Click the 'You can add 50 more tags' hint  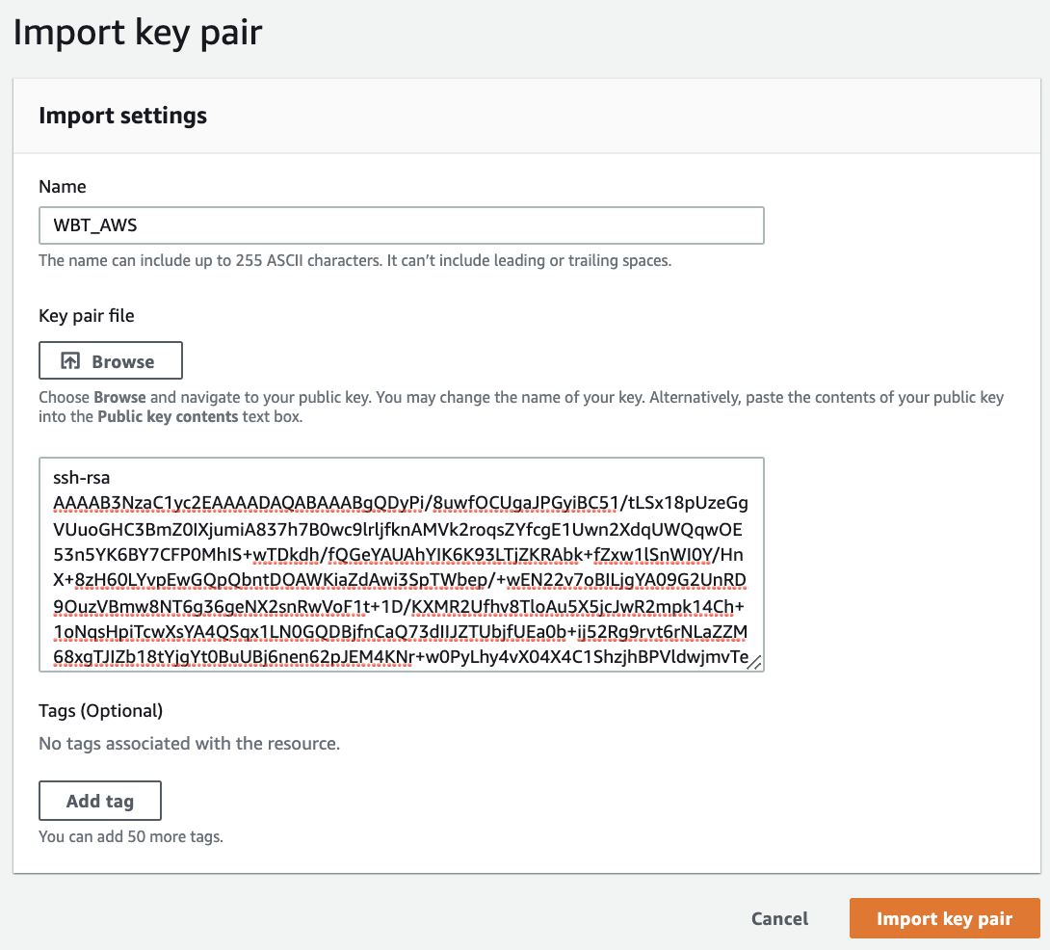pos(130,836)
